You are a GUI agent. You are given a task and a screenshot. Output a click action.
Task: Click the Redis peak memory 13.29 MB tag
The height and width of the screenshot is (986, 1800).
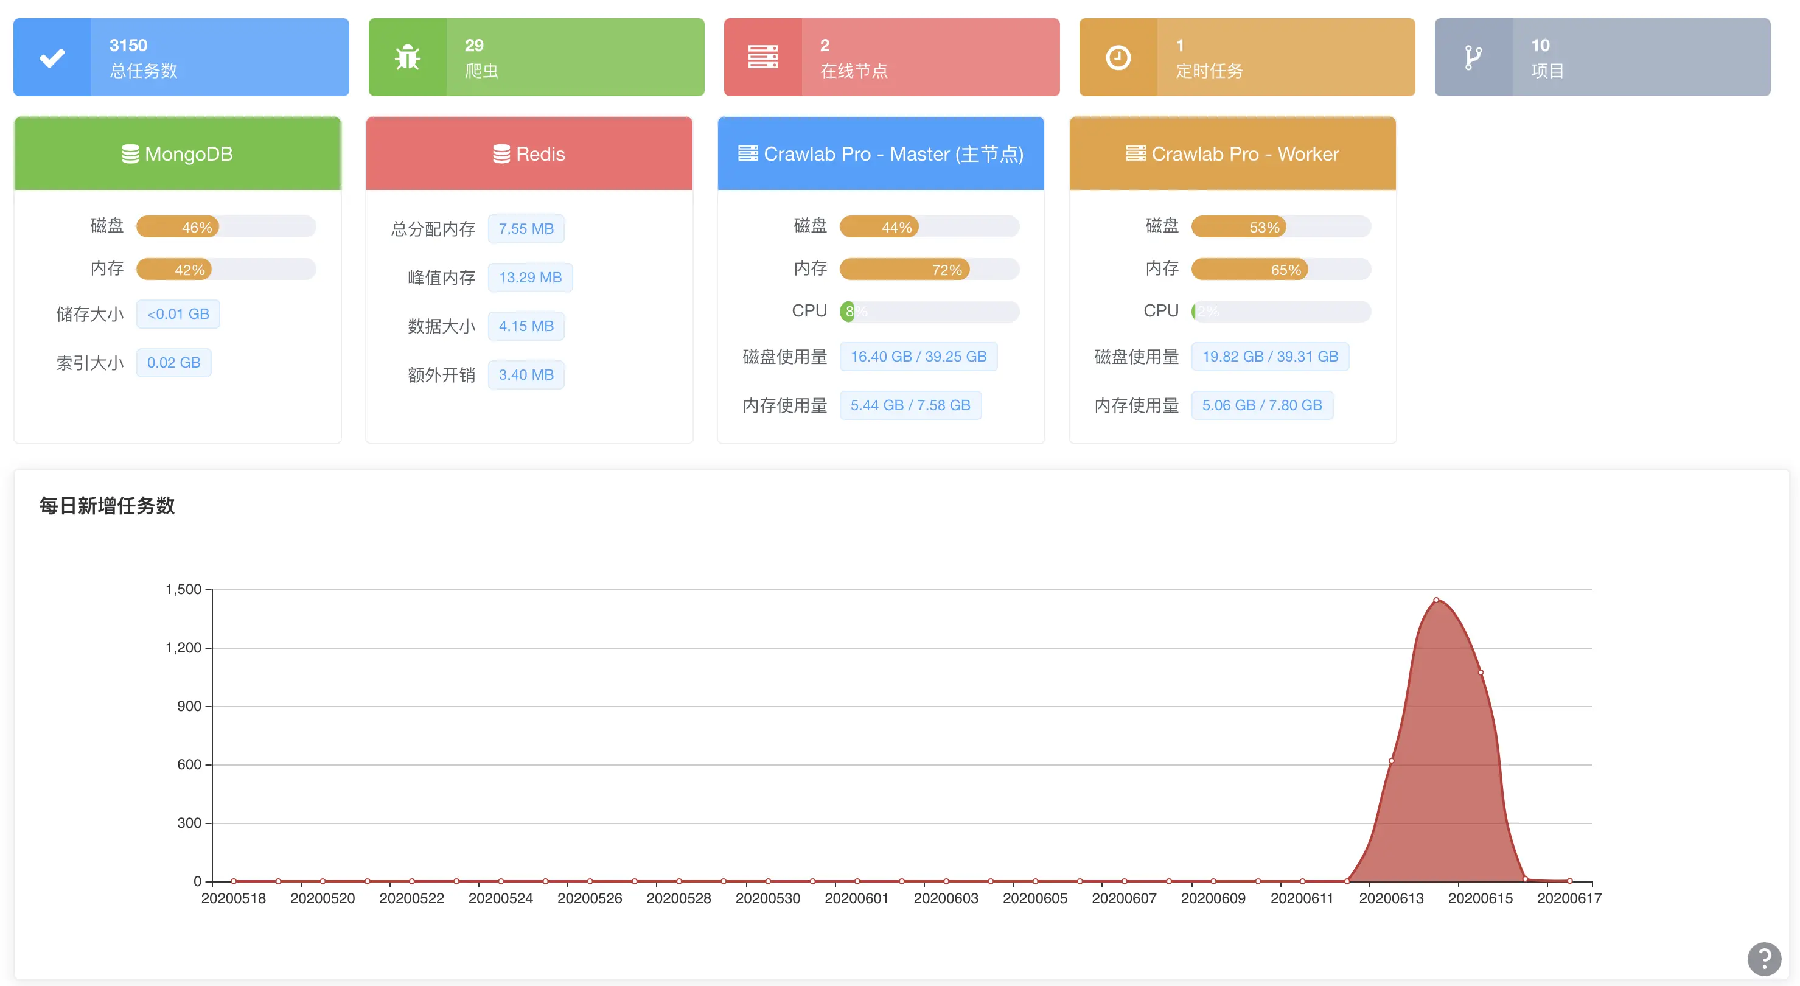tap(529, 278)
